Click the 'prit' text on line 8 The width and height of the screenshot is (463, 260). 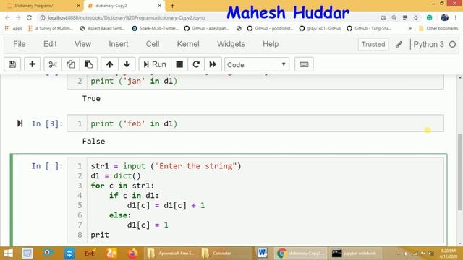(x=100, y=235)
